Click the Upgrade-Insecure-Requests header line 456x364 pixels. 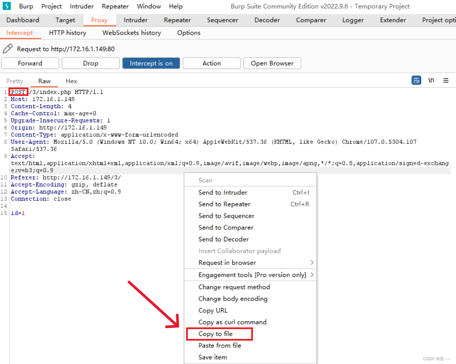click(60, 120)
